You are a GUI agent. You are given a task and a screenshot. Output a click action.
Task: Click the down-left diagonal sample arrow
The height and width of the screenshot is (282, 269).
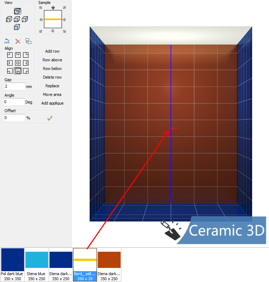coord(41,31)
